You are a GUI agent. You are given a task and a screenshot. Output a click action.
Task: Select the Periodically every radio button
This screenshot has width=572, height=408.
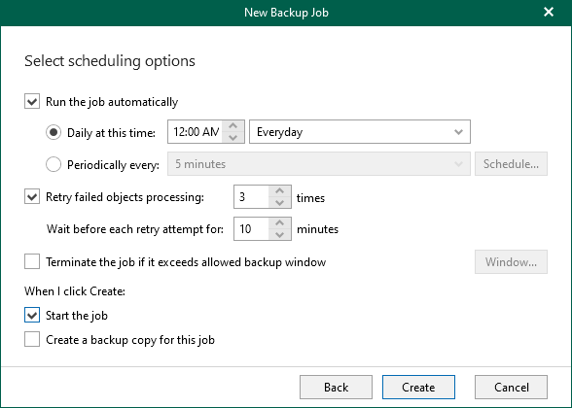tap(54, 164)
